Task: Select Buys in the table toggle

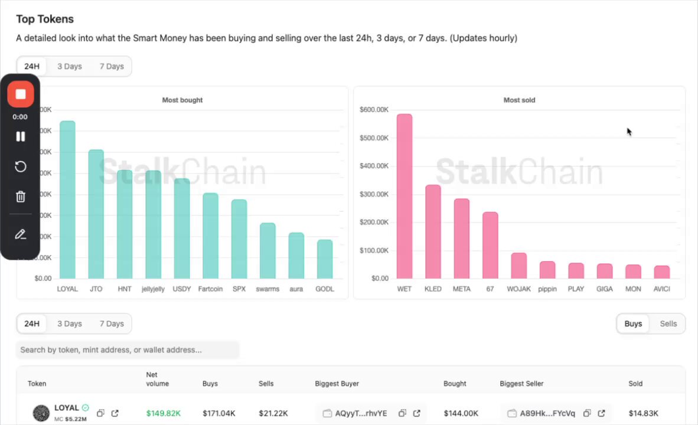Action: [633, 323]
